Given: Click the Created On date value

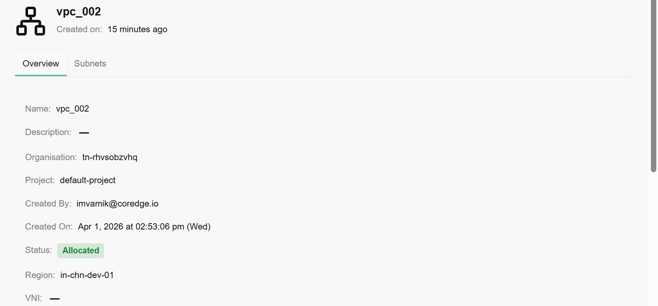Looking at the screenshot, I should [x=144, y=227].
